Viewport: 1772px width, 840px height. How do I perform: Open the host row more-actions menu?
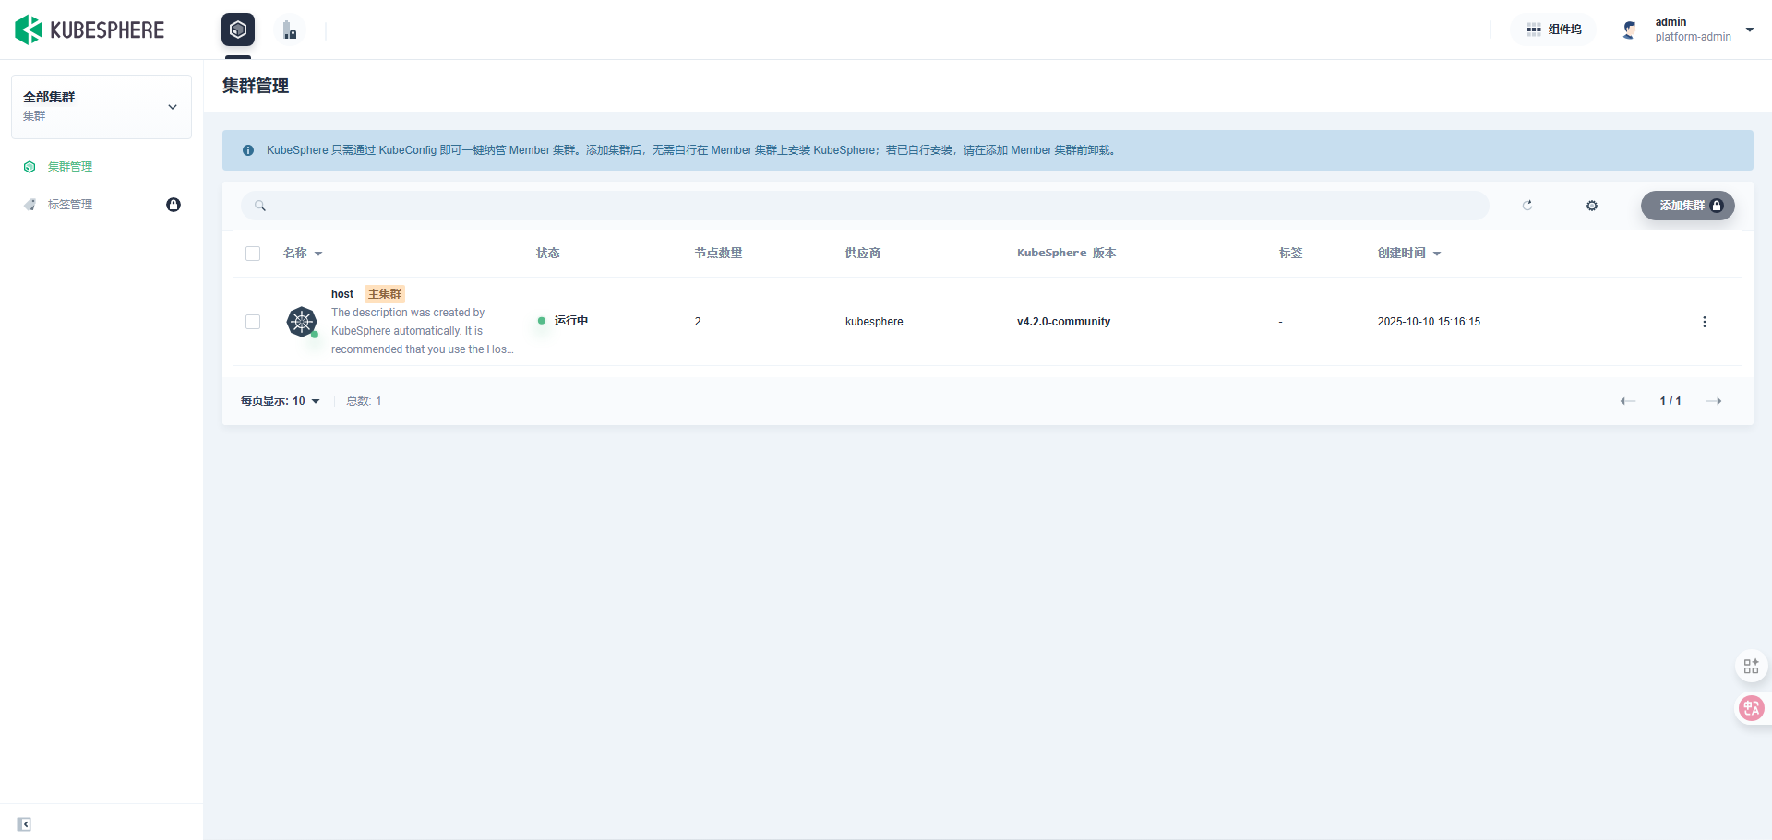click(x=1705, y=322)
